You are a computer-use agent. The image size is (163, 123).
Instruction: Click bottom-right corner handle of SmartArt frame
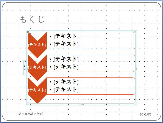tap(136, 104)
